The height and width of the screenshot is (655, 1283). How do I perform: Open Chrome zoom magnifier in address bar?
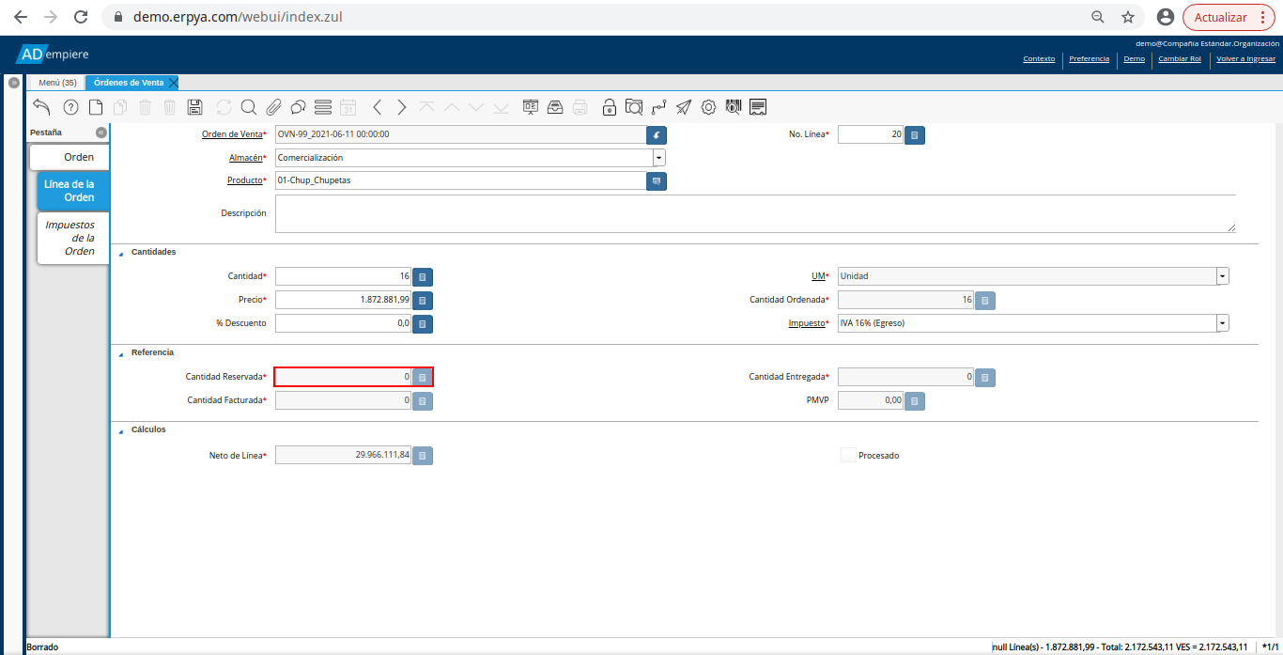pos(1097,17)
